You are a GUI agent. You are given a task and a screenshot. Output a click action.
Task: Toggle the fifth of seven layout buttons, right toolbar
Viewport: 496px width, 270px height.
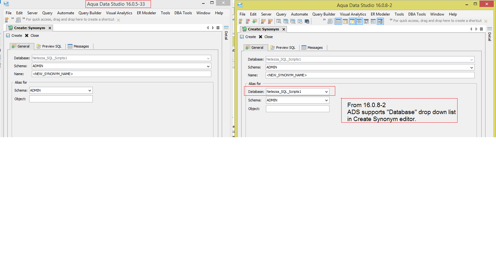tap(366, 21)
